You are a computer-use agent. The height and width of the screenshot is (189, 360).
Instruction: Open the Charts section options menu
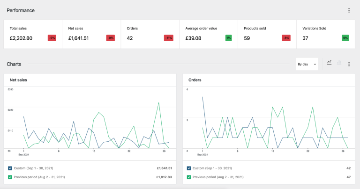click(349, 64)
